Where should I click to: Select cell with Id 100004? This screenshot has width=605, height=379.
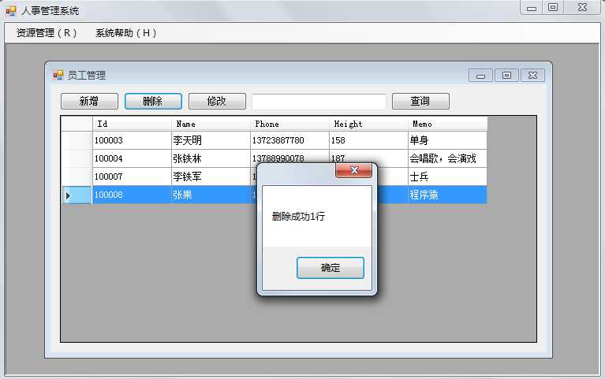[132, 158]
